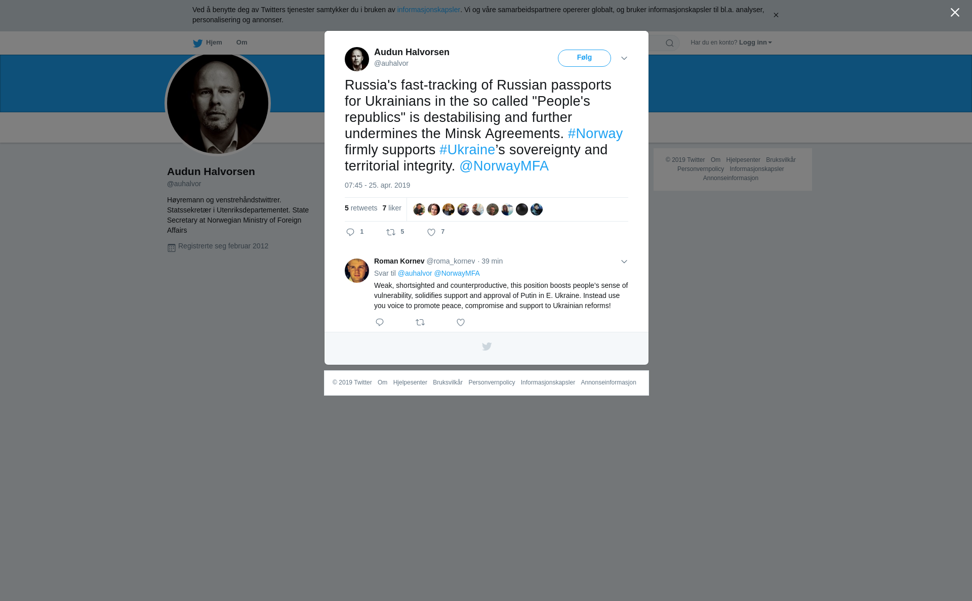This screenshot has width=972, height=601.
Task: Open Roman Kornev's reply options chevron
Action: [x=624, y=262]
